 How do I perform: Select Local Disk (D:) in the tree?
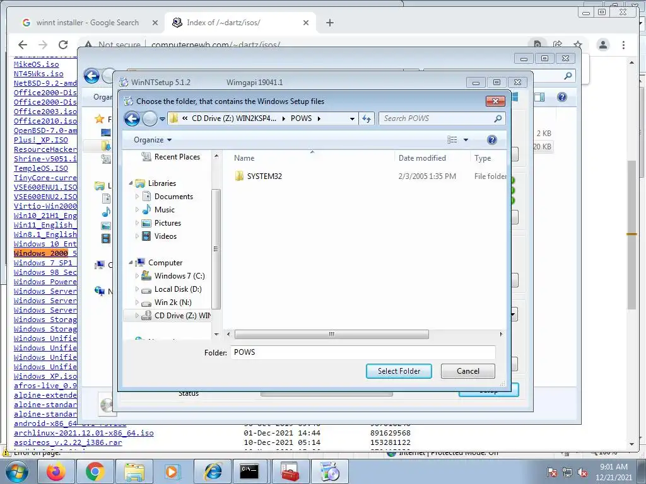pyautogui.click(x=177, y=289)
